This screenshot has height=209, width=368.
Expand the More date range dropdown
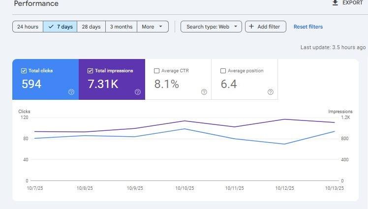coord(153,27)
